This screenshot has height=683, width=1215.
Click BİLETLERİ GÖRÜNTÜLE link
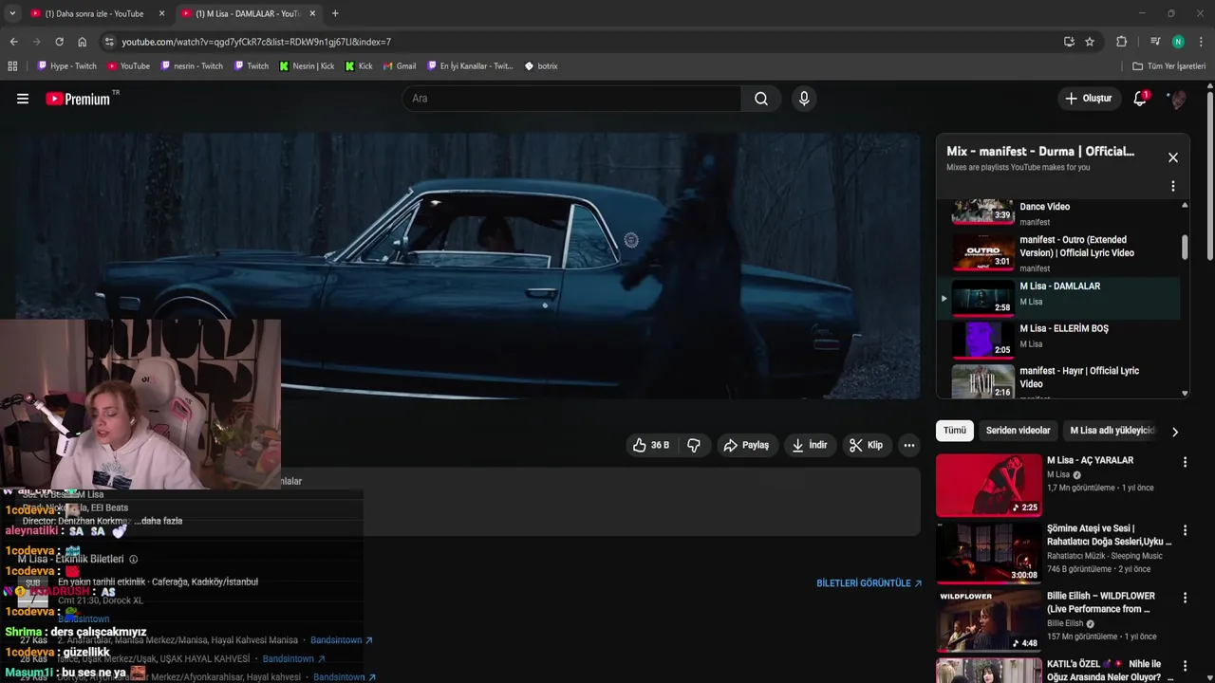point(869,583)
